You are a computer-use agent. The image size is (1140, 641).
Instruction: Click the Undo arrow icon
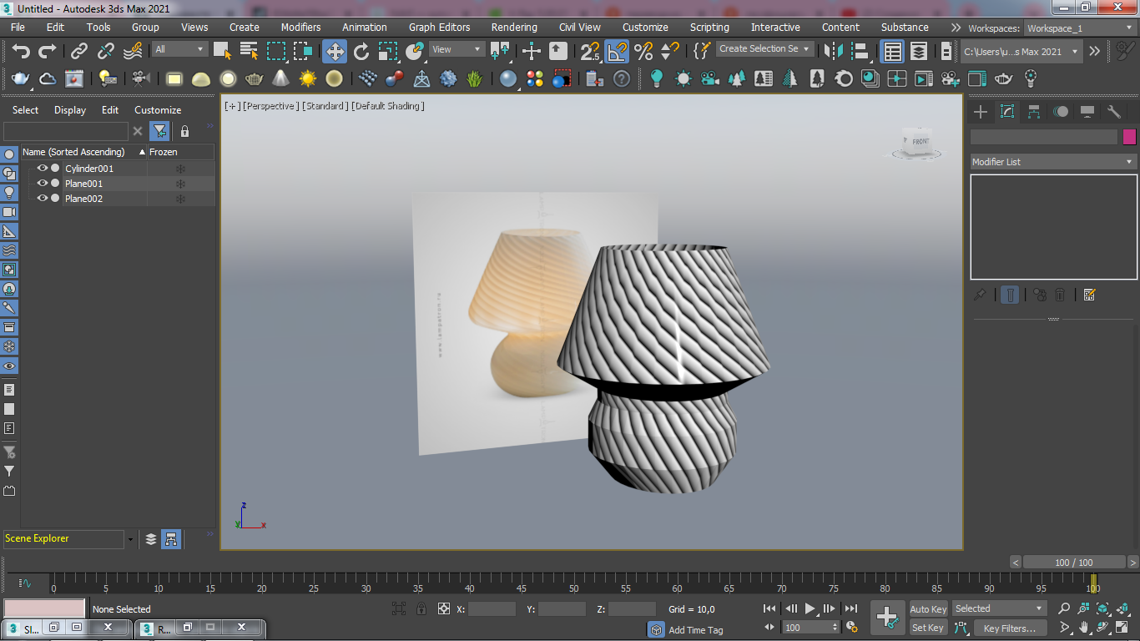(x=21, y=52)
